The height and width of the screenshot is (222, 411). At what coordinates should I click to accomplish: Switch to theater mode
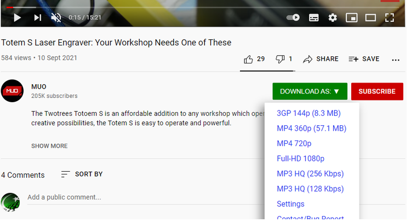tap(370, 17)
